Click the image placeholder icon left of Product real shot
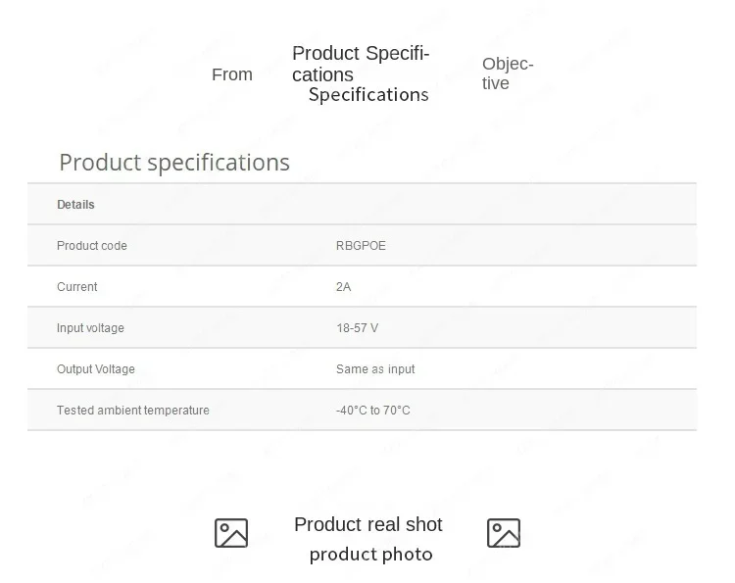This screenshot has height=583, width=735. point(231,533)
